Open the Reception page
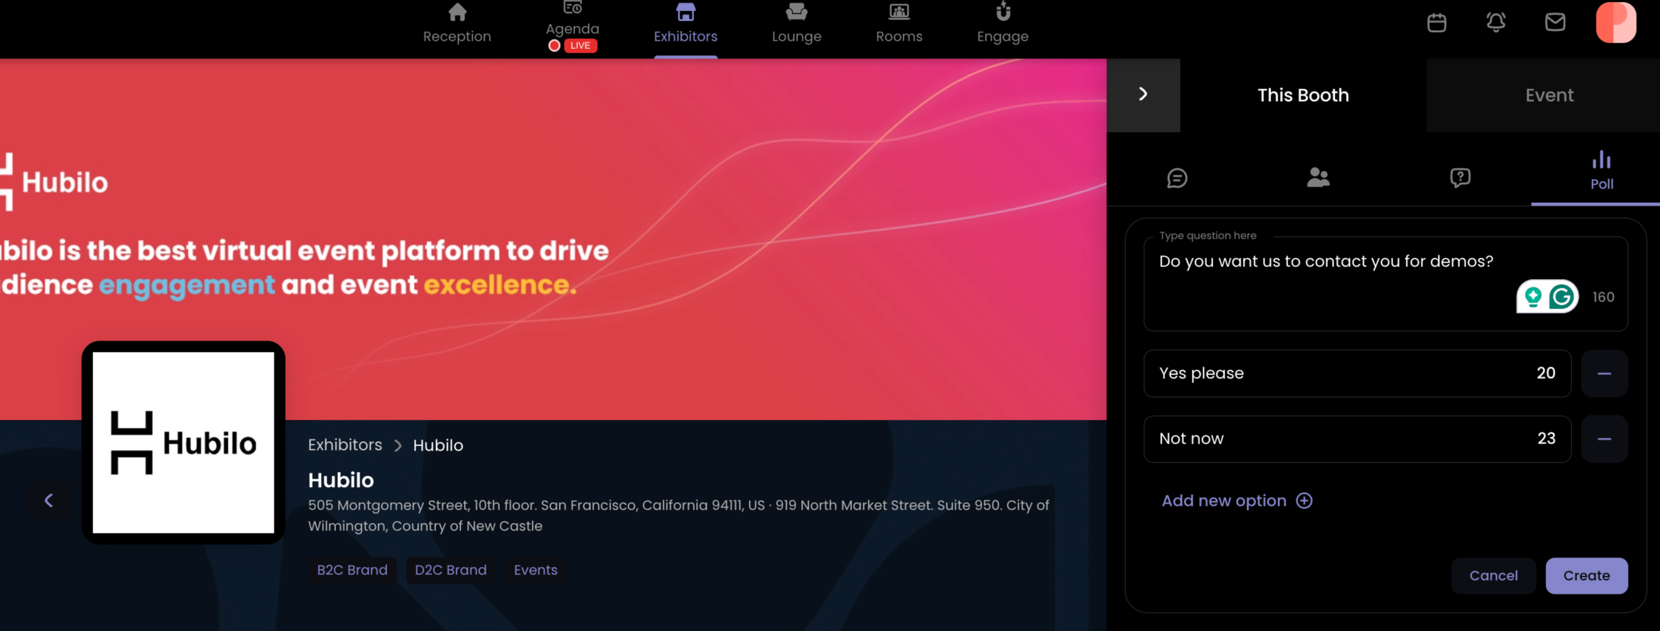 point(457,25)
